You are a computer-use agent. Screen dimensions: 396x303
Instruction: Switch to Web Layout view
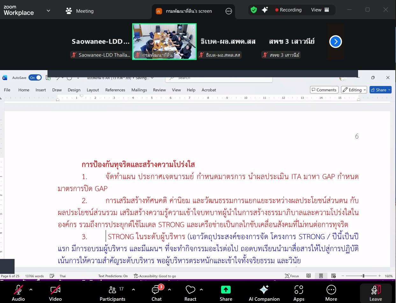334,276
